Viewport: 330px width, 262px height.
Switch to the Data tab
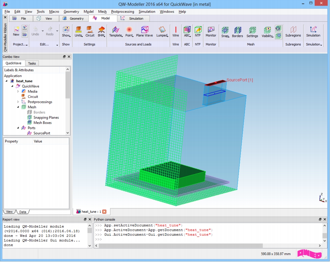point(23,212)
